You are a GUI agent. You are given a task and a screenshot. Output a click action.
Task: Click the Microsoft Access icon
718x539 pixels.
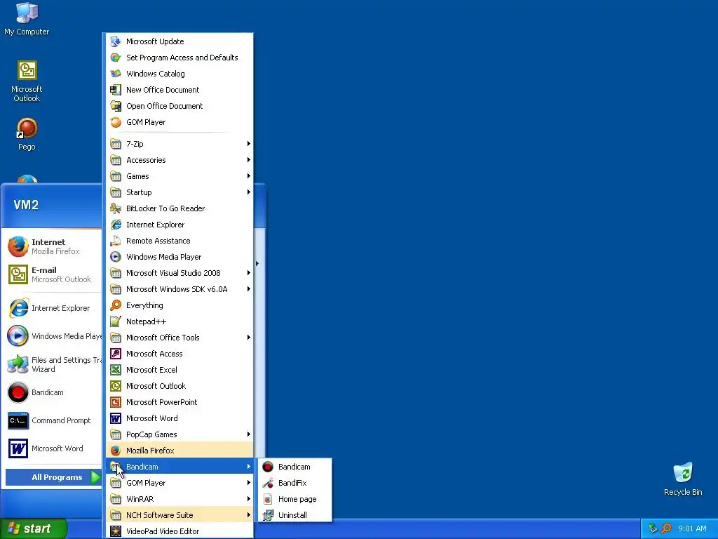116,354
